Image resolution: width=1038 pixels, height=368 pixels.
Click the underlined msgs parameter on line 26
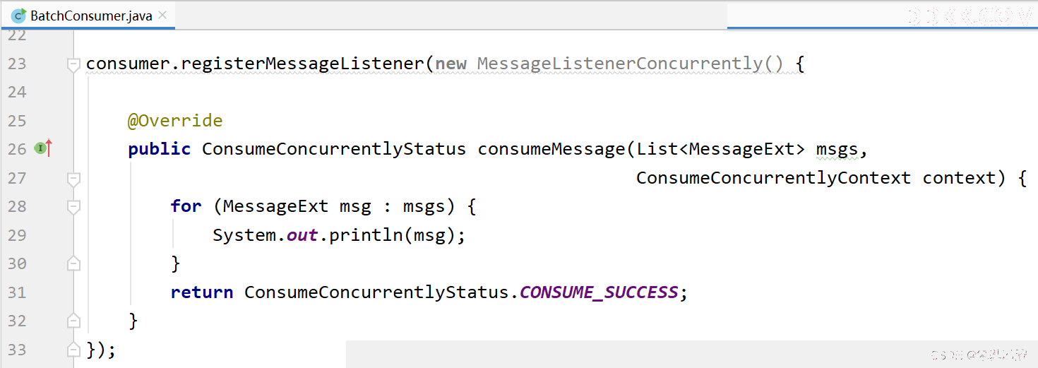point(837,150)
